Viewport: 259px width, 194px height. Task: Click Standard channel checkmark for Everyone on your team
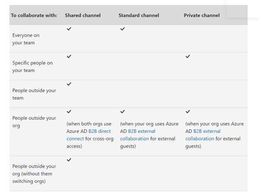pos(122,29)
